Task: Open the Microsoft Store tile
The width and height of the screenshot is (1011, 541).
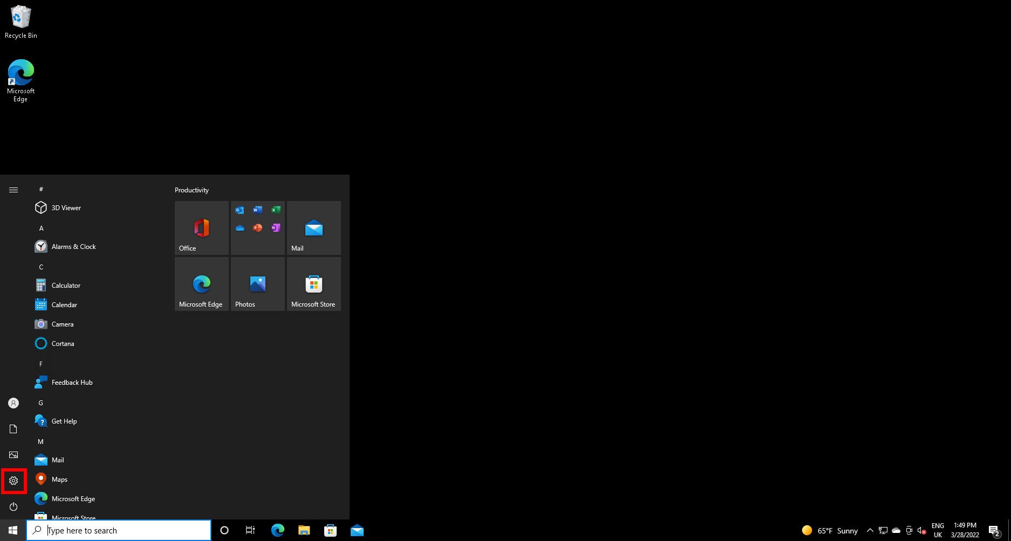Action: point(314,284)
